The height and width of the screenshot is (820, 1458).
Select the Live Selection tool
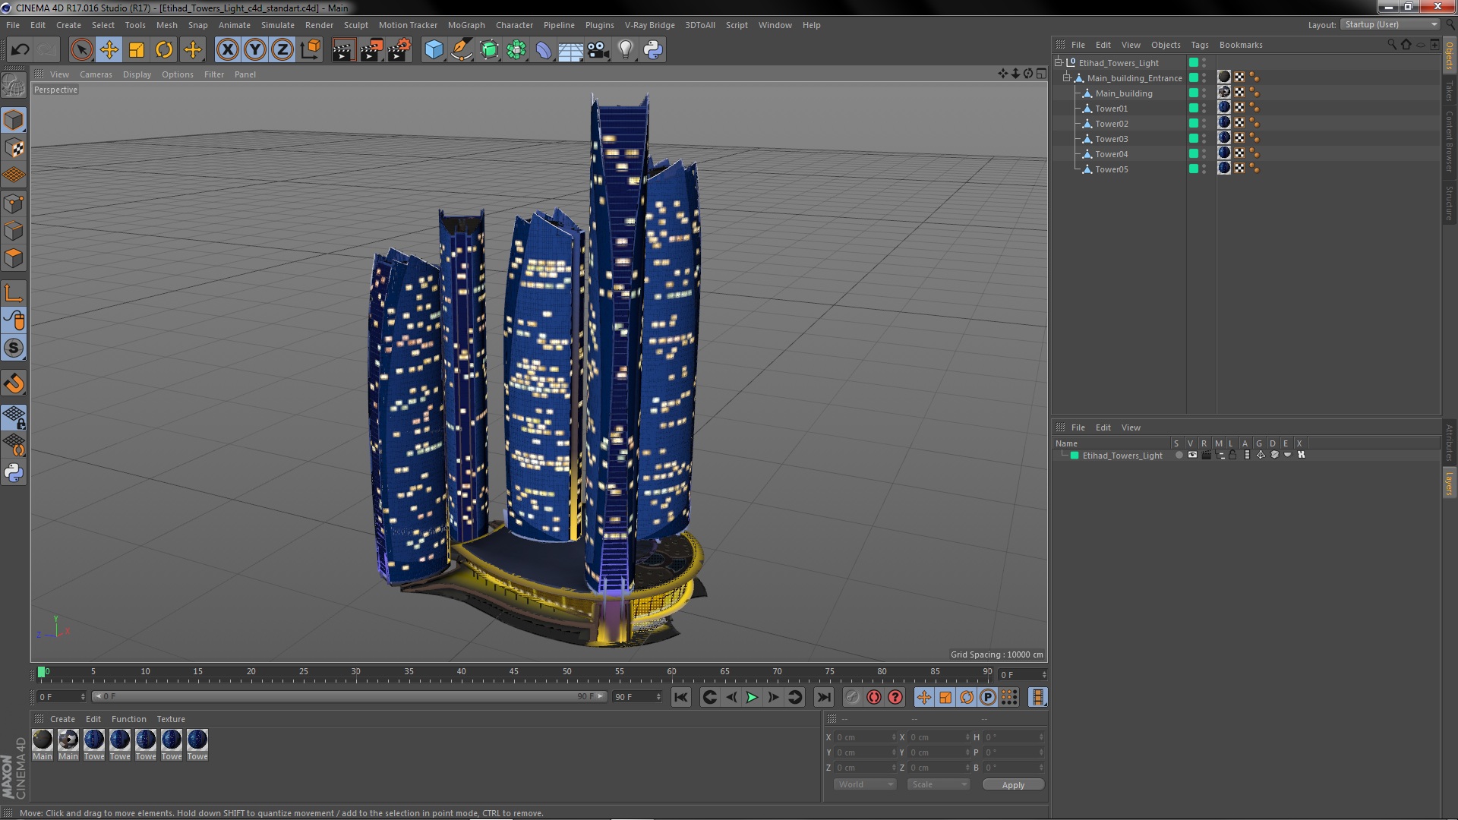(x=81, y=50)
